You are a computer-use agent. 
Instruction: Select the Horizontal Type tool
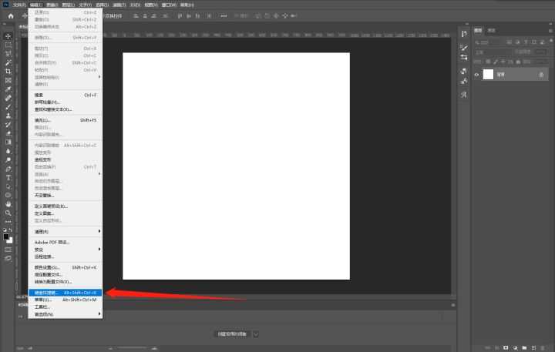tap(8, 178)
